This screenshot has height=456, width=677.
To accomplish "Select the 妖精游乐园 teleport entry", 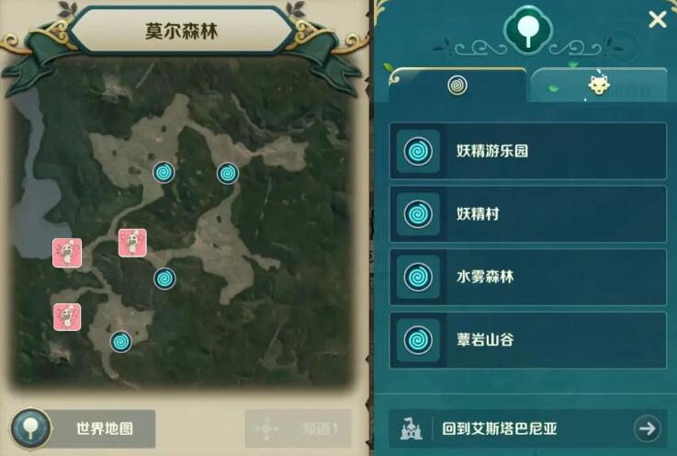I will pos(527,151).
